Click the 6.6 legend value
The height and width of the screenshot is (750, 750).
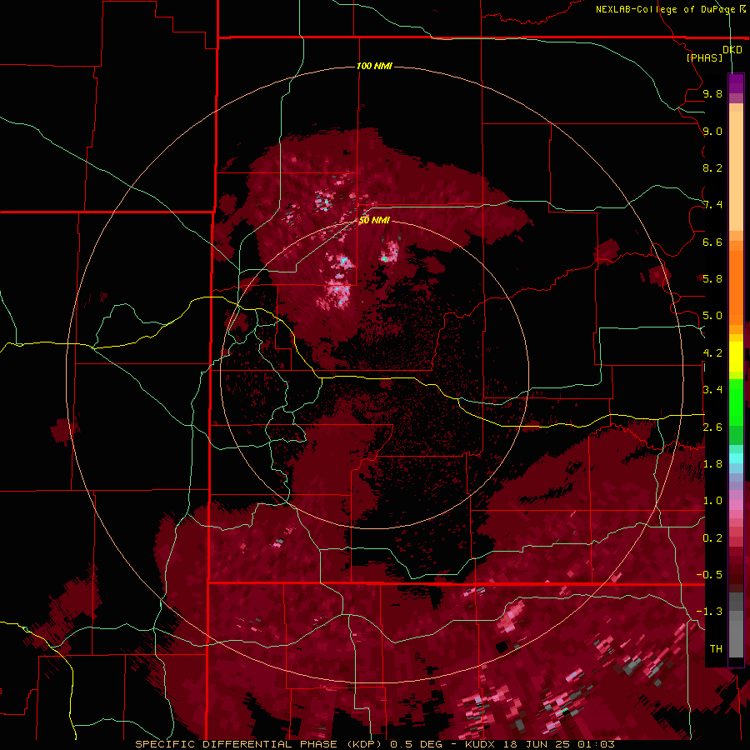coord(712,242)
